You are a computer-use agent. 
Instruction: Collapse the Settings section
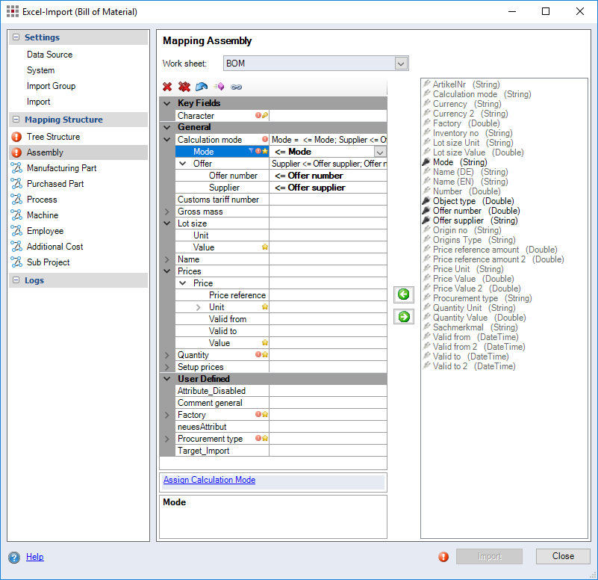tap(16, 37)
